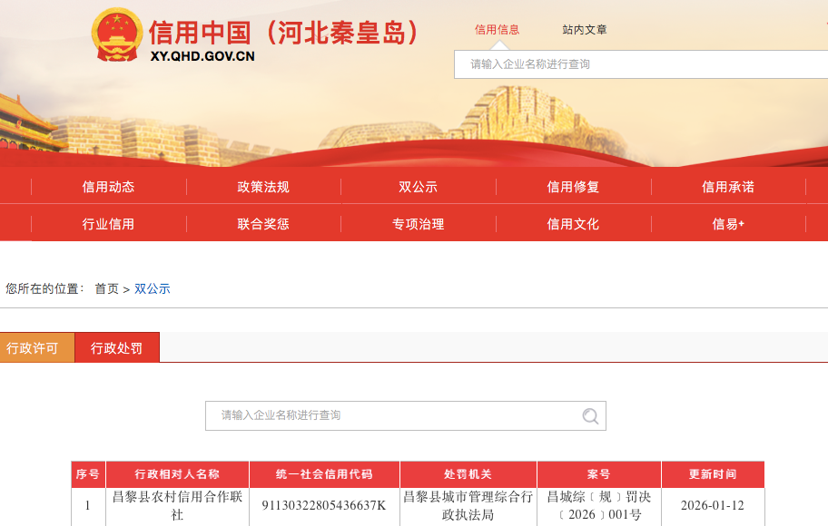Viewport: 828px width, 526px height.
Task: Select the 站内文章 search tab
Action: [x=585, y=30]
